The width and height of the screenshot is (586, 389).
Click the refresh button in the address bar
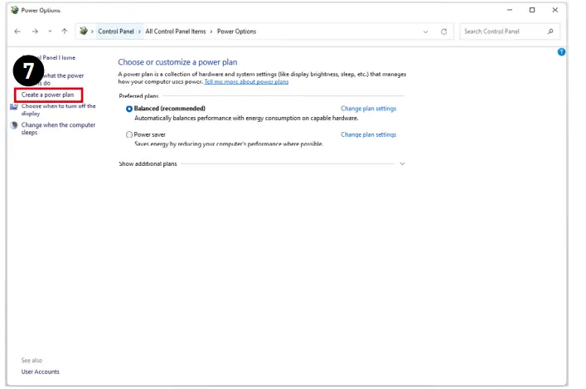tap(443, 32)
